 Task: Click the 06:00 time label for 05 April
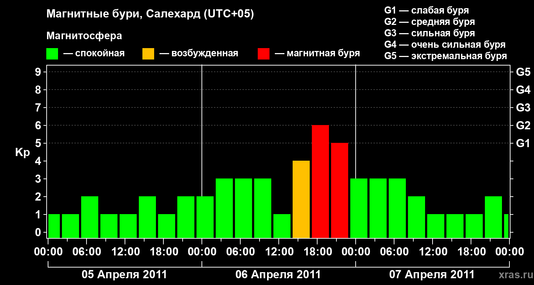(87, 252)
